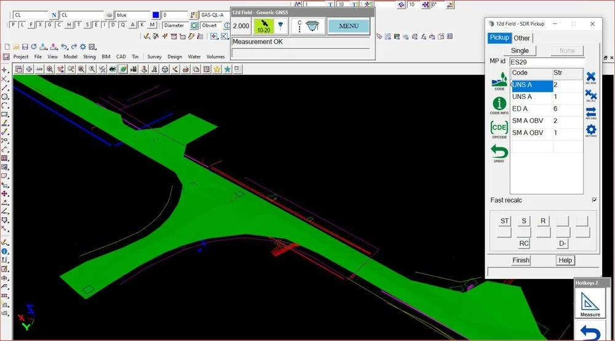
Task: Delete the selected row with DEL ROW
Action: click(x=590, y=77)
